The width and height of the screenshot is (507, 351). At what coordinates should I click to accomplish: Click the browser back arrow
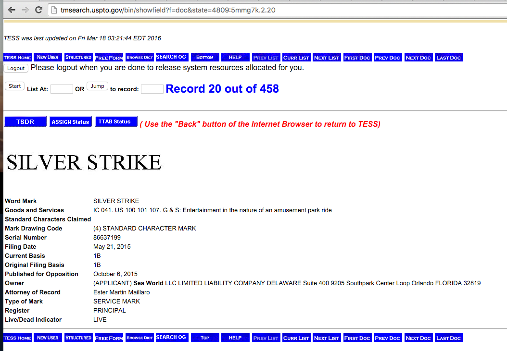point(12,10)
